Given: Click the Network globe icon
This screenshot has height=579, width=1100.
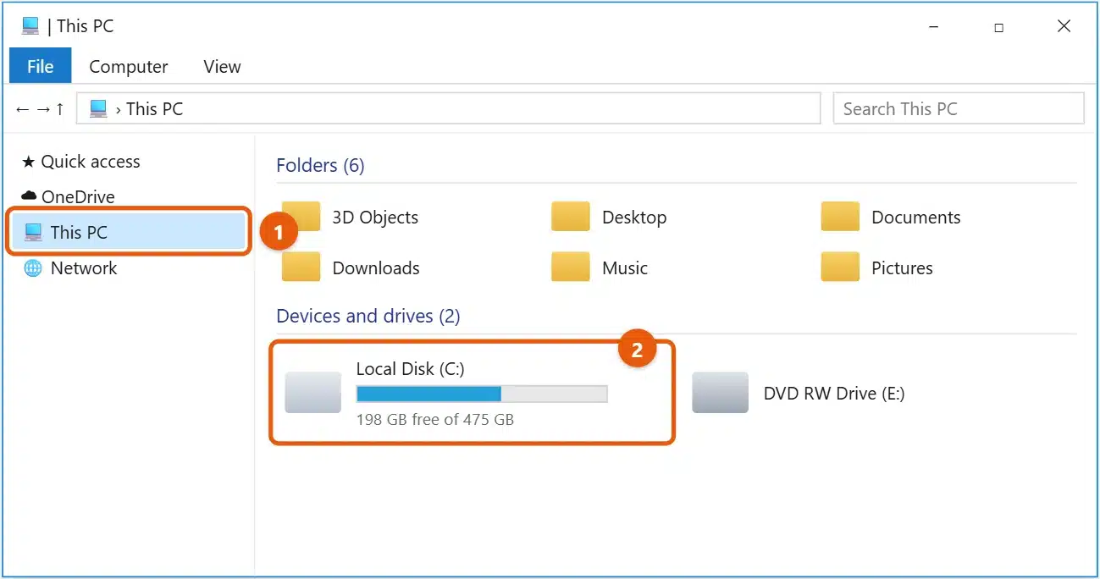Looking at the screenshot, I should [33, 268].
